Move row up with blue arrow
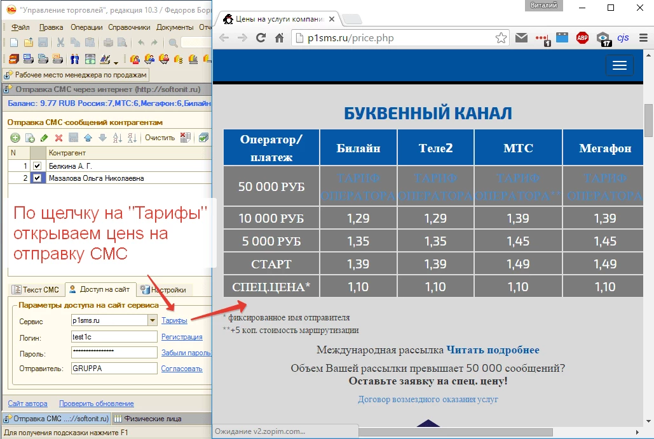Image resolution: width=654 pixels, height=439 pixels. click(88, 138)
